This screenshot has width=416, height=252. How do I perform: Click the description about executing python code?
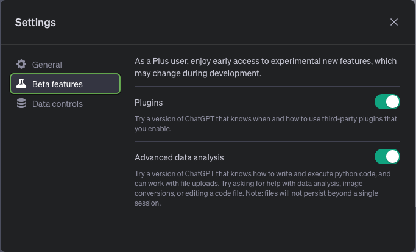tap(262, 174)
